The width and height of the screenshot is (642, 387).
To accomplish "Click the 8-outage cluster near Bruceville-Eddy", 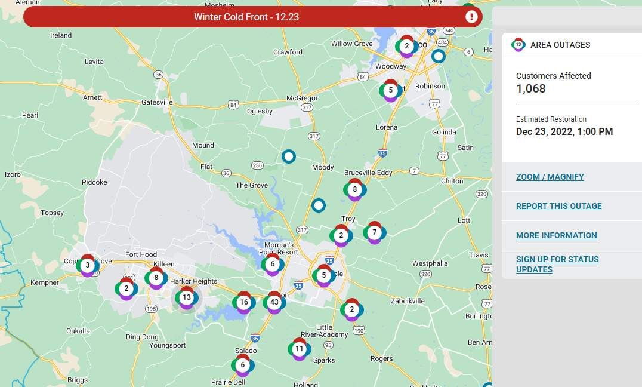I will click(x=355, y=190).
